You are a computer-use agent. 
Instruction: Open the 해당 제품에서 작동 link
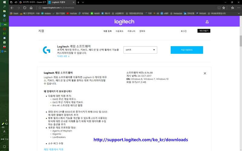pyautogui.click(x=54, y=149)
